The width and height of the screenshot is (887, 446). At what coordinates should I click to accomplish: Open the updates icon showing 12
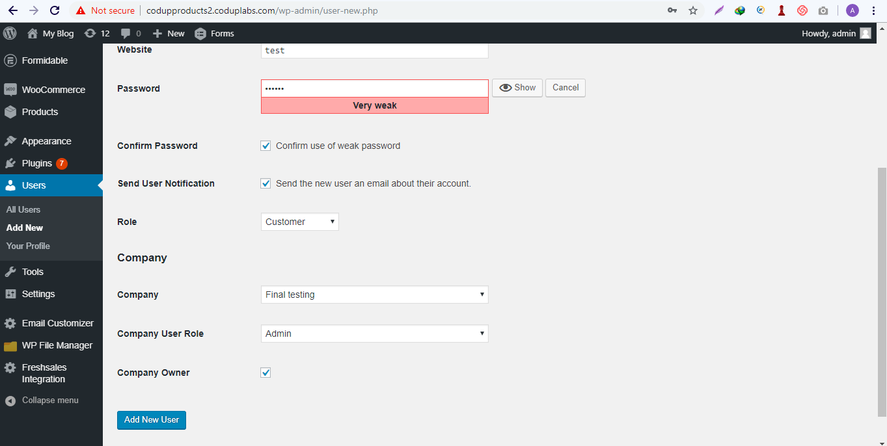[x=90, y=33]
